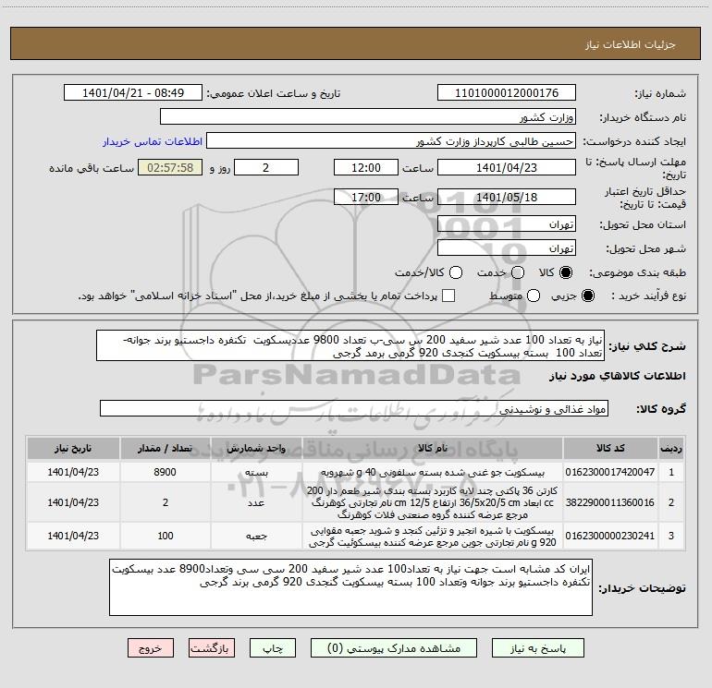Image resolution: width=712 pixels, height=688 pixels.
Task: Click the unit cell بسته
Action: point(256,472)
